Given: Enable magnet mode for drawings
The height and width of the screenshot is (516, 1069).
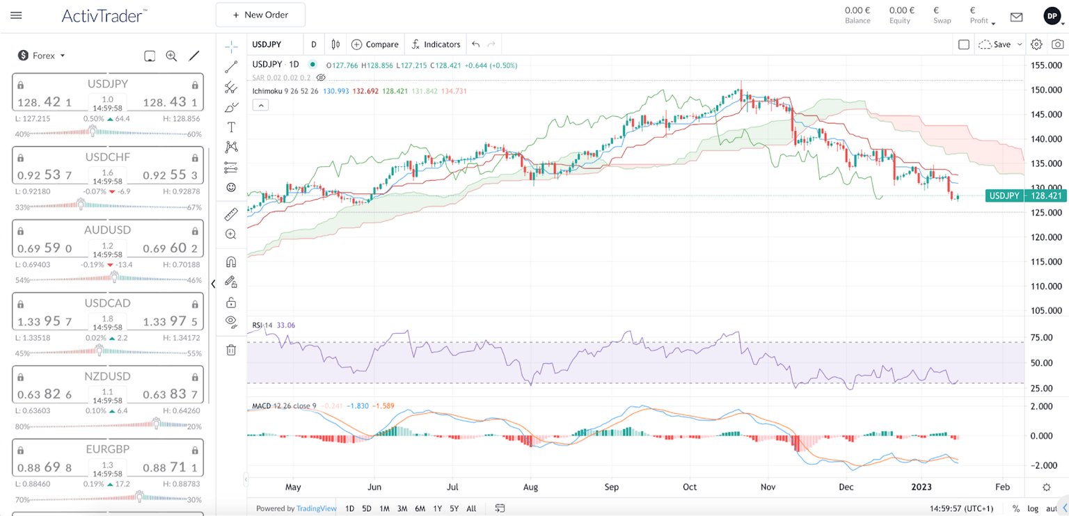Looking at the screenshot, I should tap(231, 262).
